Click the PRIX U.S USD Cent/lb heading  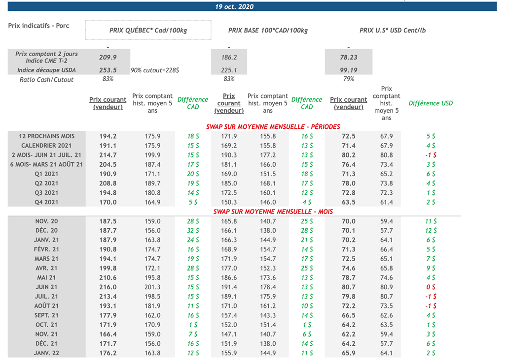tap(392, 30)
